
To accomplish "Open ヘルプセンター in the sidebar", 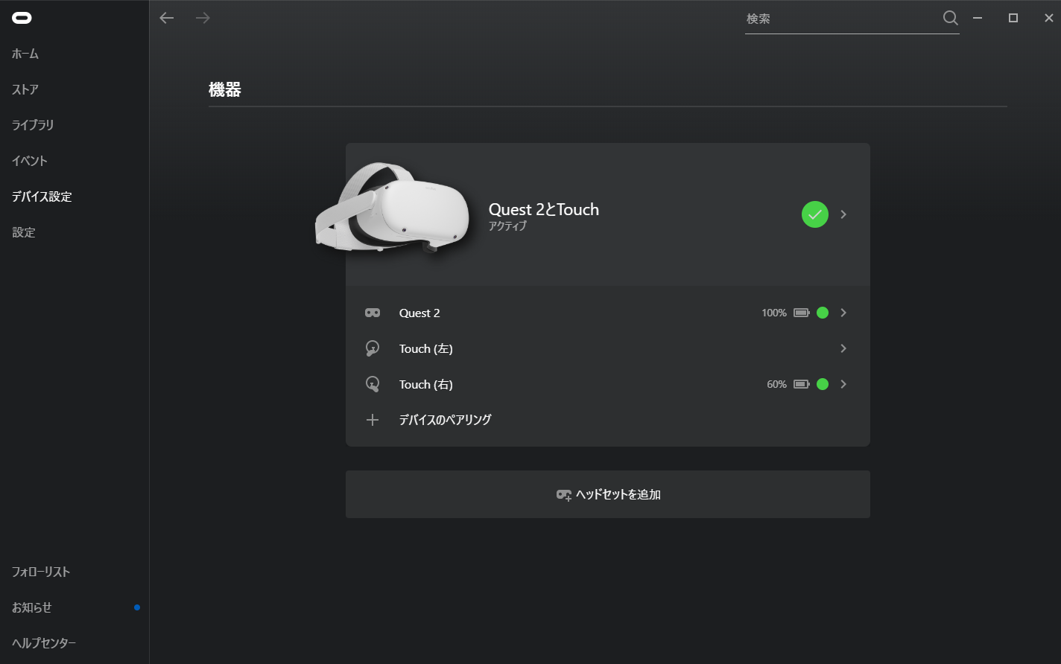I will pyautogui.click(x=44, y=643).
